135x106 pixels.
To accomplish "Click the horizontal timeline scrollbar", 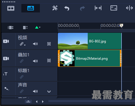I will click(92, 101).
